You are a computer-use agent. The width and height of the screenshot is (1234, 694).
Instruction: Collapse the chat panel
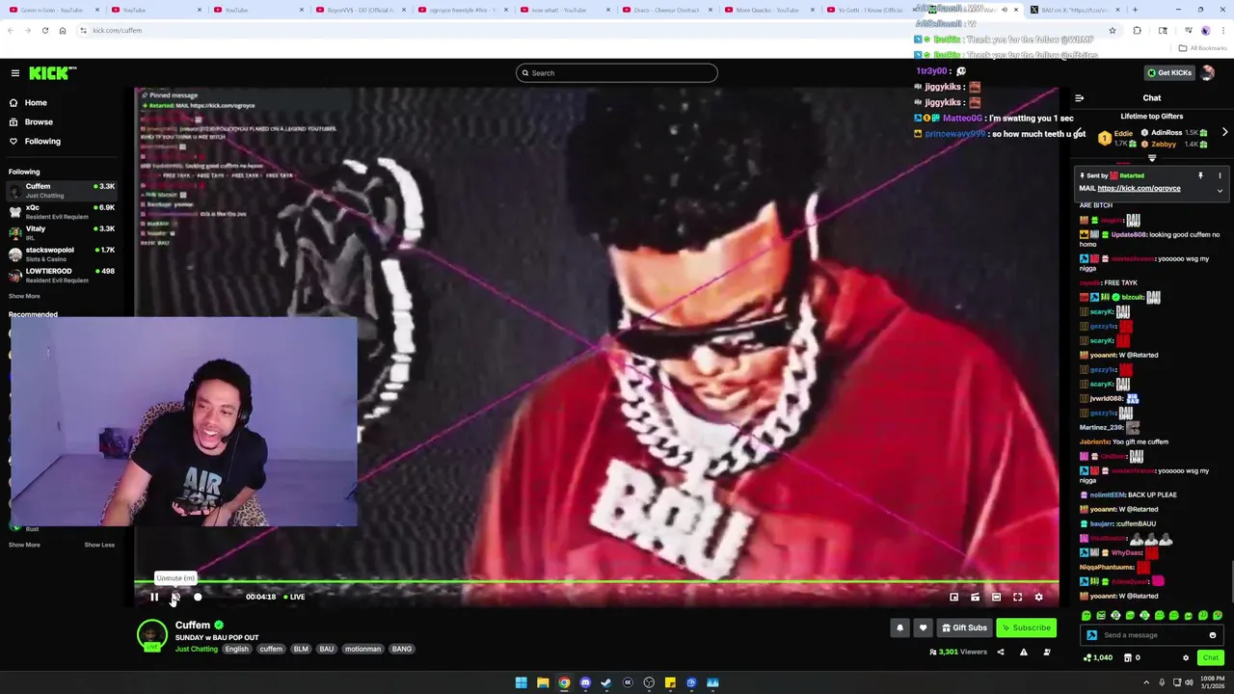pyautogui.click(x=1079, y=98)
